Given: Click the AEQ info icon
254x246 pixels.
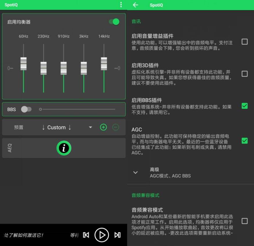Looking at the screenshot, I should [64, 148].
